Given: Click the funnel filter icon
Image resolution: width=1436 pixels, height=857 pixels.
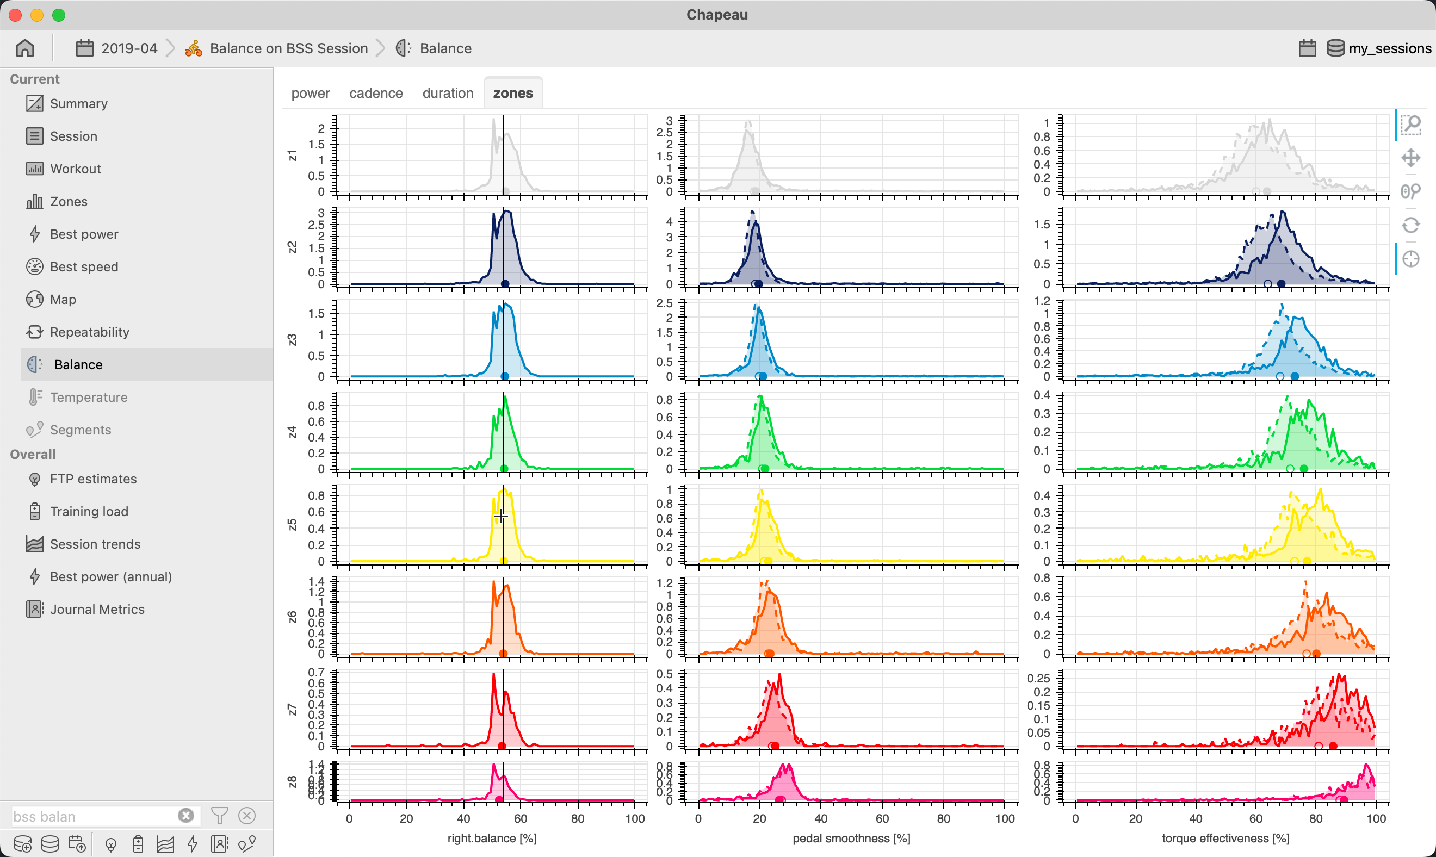Looking at the screenshot, I should pos(220,816).
